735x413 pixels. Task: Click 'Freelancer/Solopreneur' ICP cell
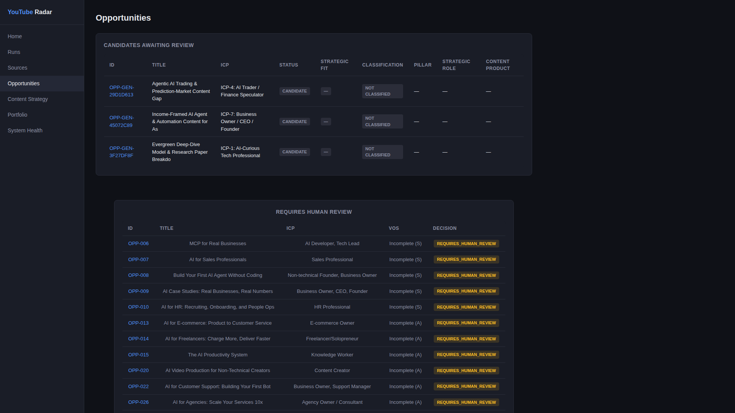click(332, 339)
